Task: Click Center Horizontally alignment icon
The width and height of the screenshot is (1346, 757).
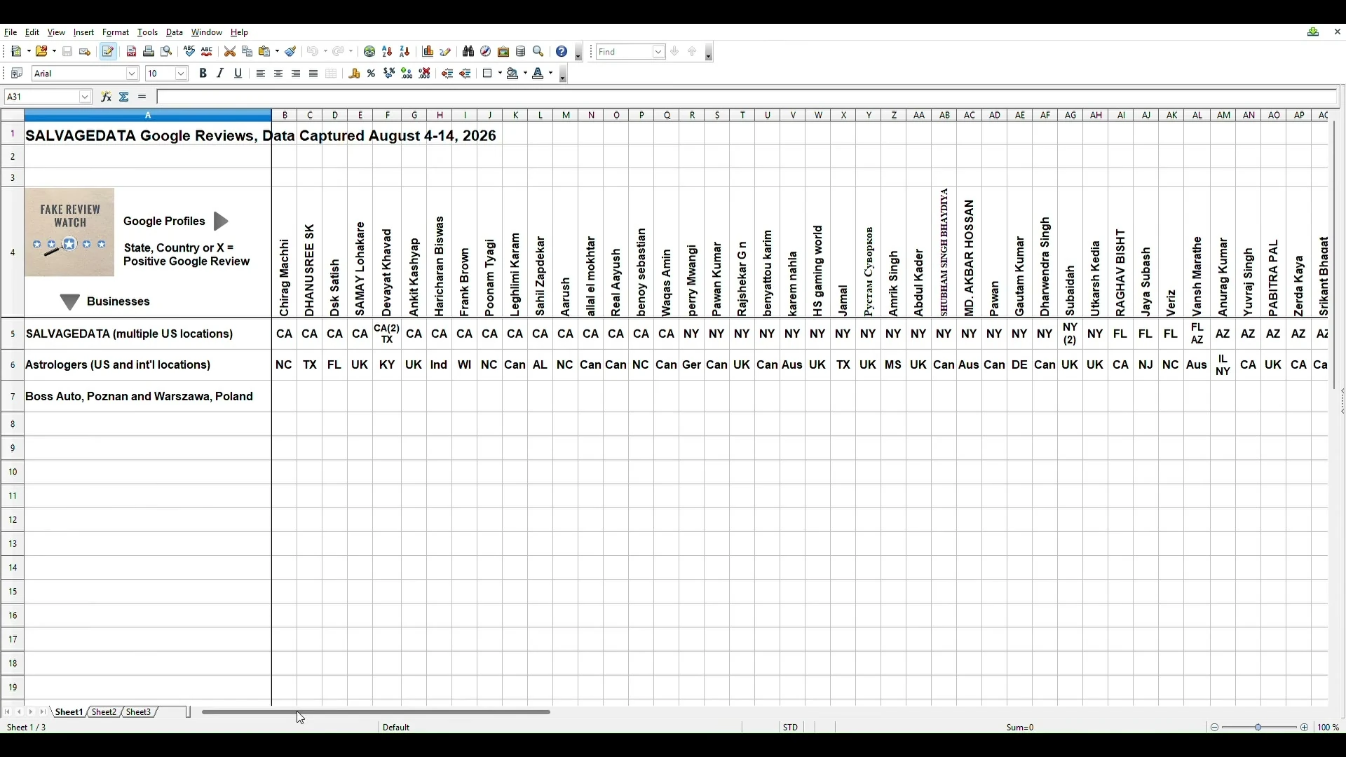Action: 279,74
